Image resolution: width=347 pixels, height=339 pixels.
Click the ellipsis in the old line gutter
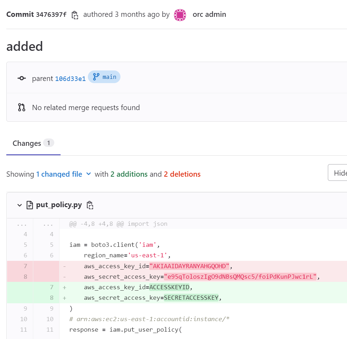pos(21,224)
